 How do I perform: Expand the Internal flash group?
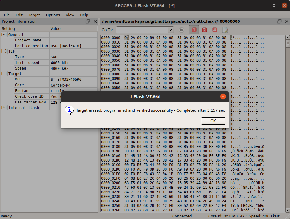point(4,107)
